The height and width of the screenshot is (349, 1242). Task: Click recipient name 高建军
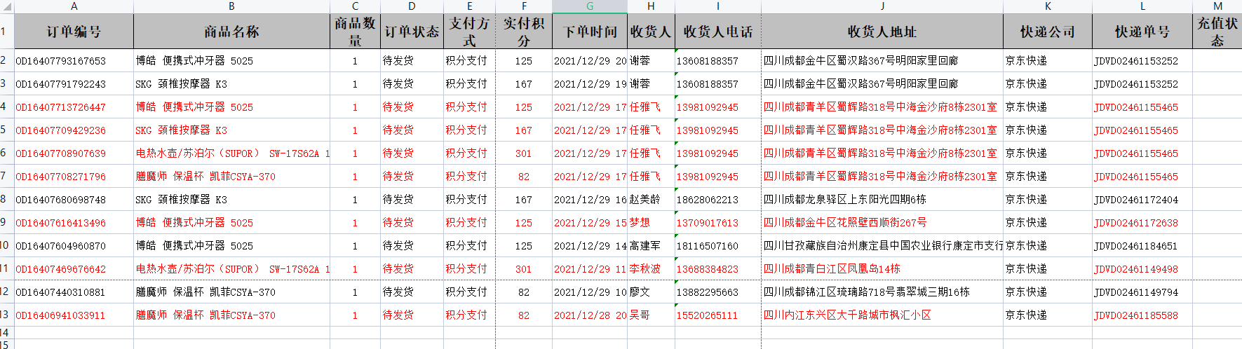[x=645, y=246]
